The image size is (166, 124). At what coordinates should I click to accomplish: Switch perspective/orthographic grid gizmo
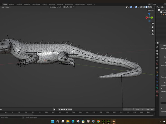pos(153,34)
